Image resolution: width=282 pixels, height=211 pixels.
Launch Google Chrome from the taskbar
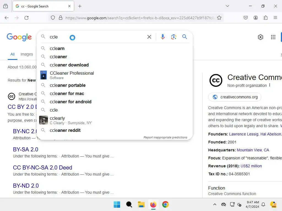(166, 204)
